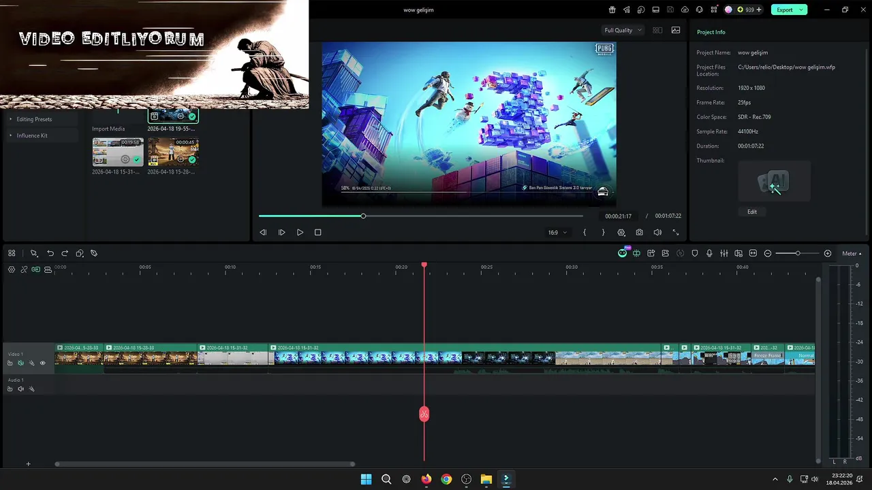Click the preview playback progress slider
872x490 pixels.
point(420,216)
